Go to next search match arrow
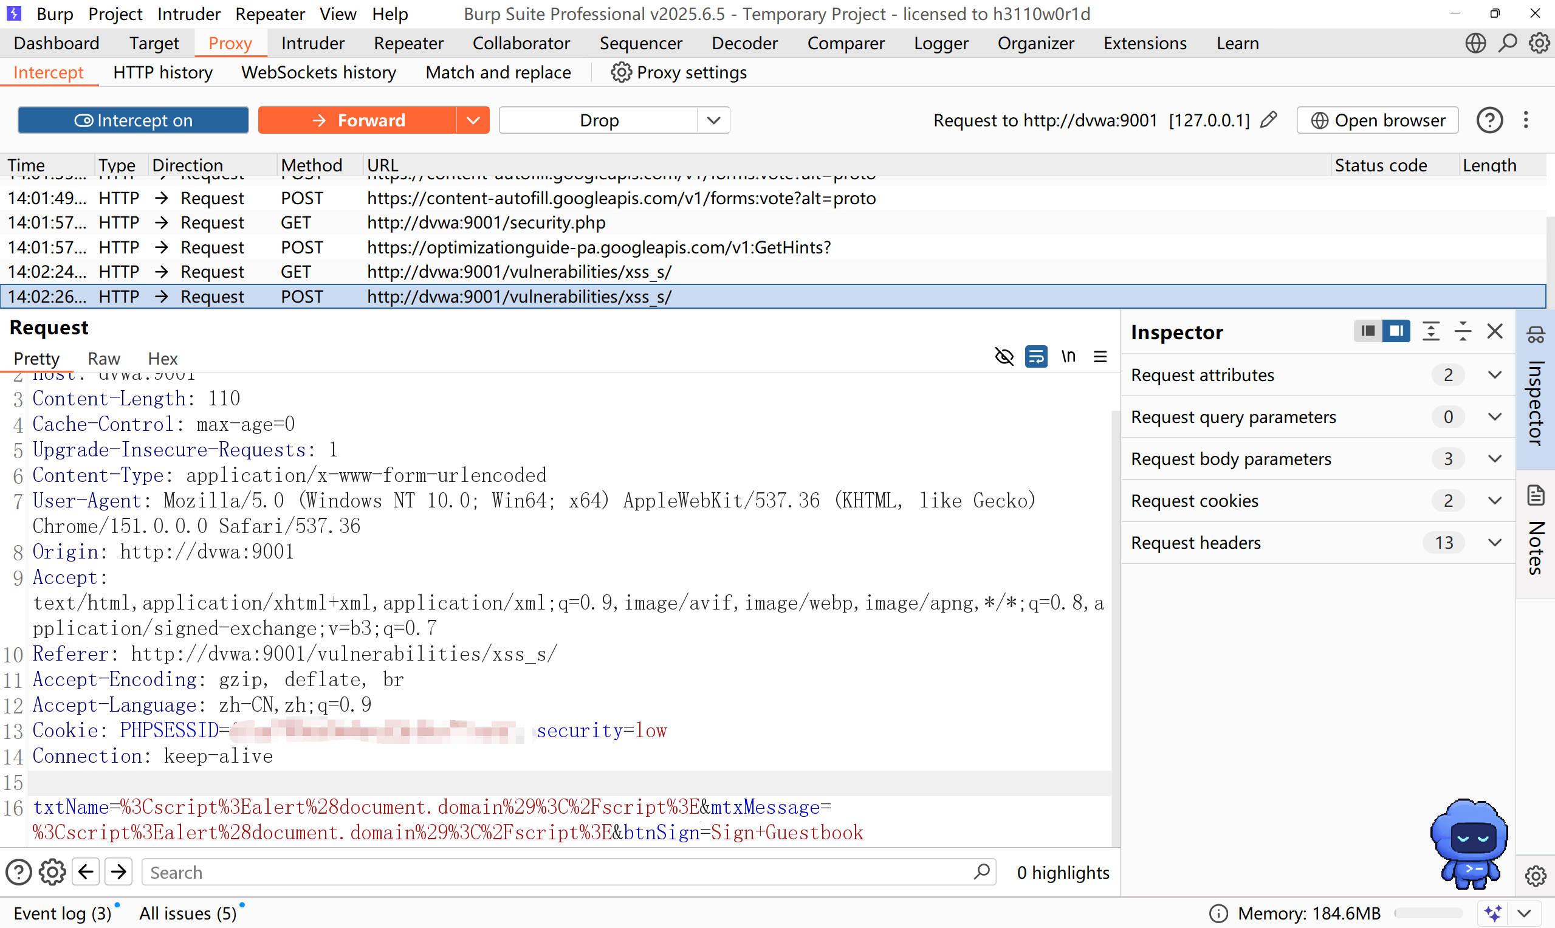This screenshot has height=928, width=1555. (118, 871)
